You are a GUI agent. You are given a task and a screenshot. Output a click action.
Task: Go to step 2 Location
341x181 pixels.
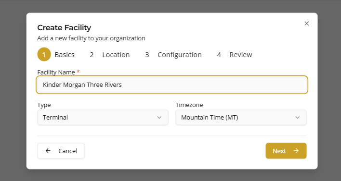110,55
